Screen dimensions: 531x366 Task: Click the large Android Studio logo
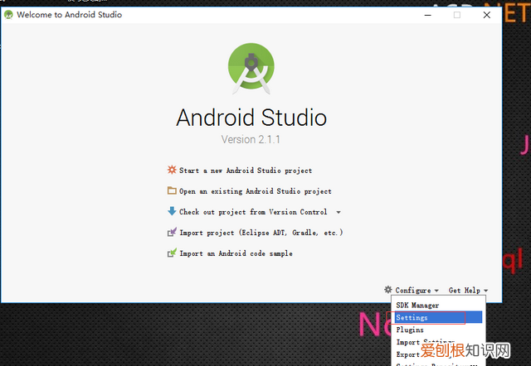(251, 67)
